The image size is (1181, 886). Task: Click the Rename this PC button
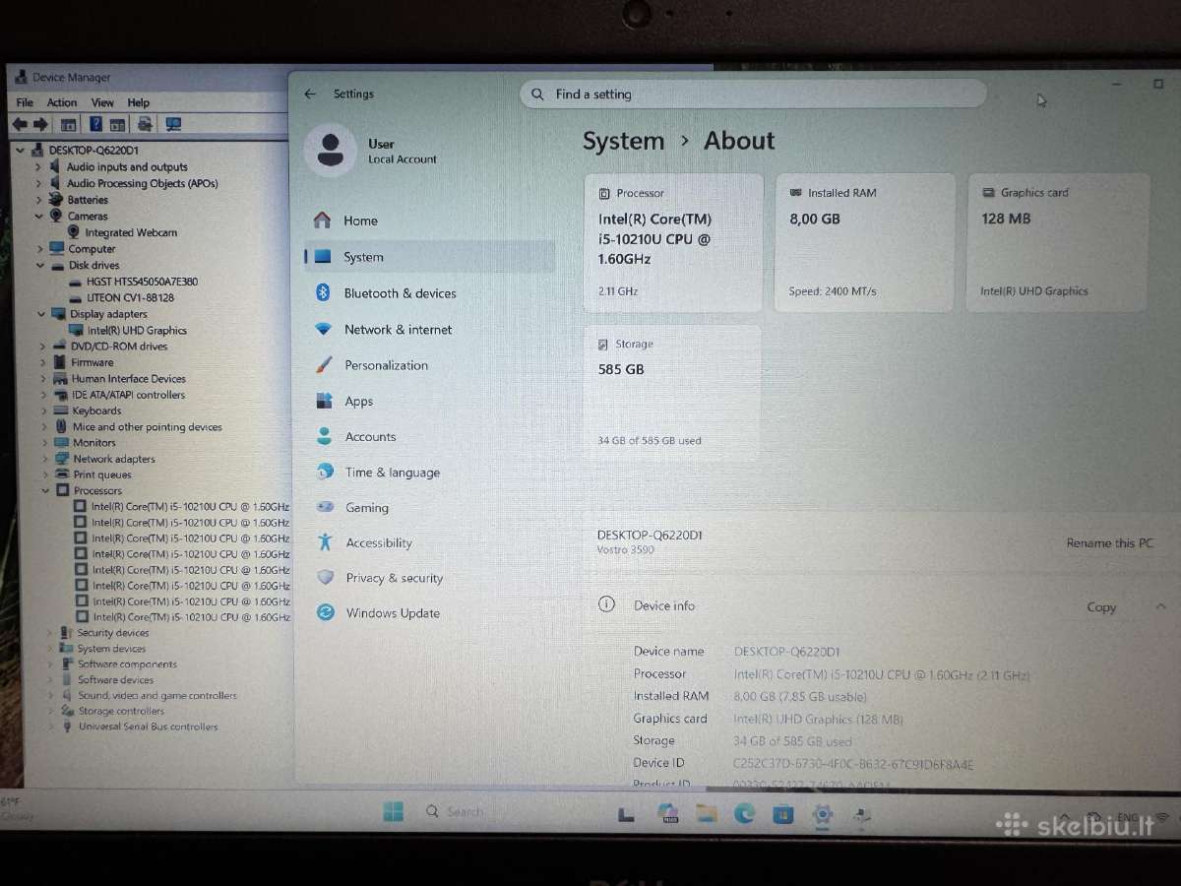pos(1109,543)
